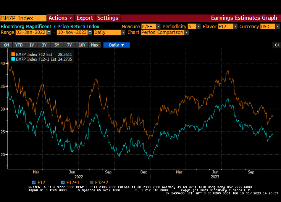The width and height of the screenshot is (281, 202).
Task: Click the 40 y-axis label
Action: coord(3,63)
